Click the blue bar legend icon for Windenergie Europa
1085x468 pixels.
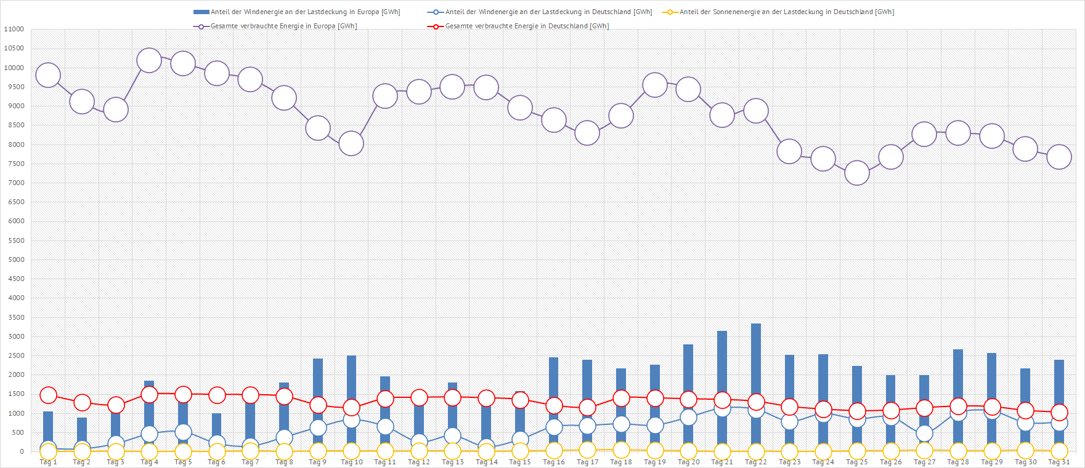201,12
